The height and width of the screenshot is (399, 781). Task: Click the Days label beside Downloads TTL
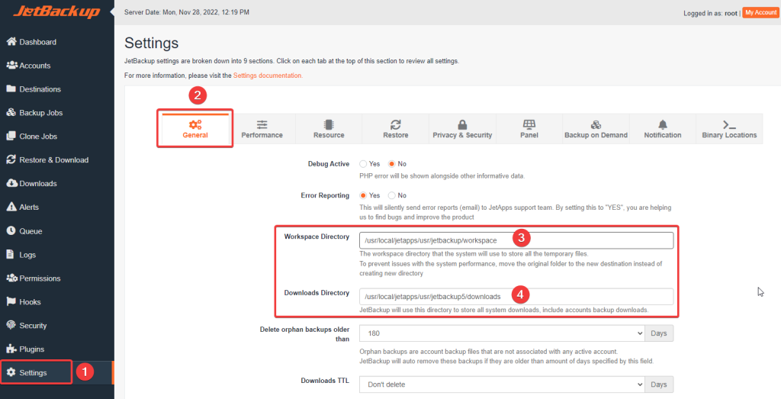pyautogui.click(x=659, y=384)
